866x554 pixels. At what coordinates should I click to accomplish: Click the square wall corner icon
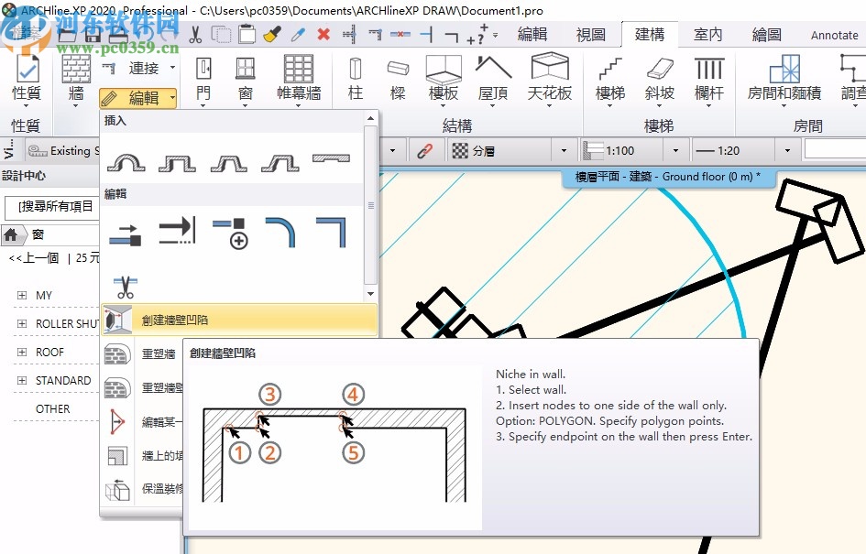[x=331, y=232]
